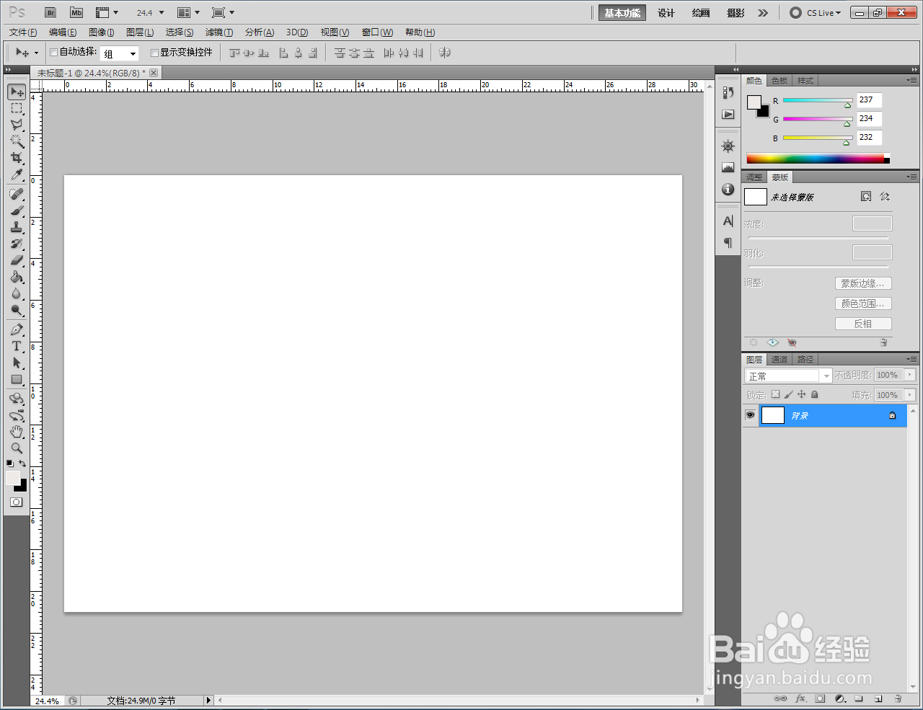
Task: Enable the 自动选择 checkbox
Action: tap(54, 53)
